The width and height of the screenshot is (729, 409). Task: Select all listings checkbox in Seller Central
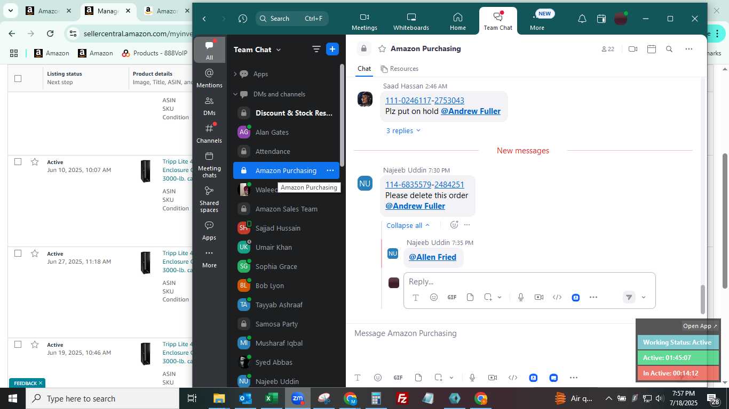click(18, 78)
